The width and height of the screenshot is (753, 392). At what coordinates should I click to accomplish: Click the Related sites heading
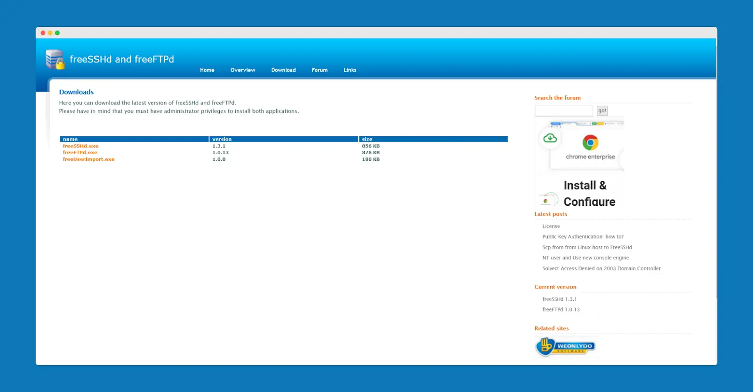pos(552,329)
